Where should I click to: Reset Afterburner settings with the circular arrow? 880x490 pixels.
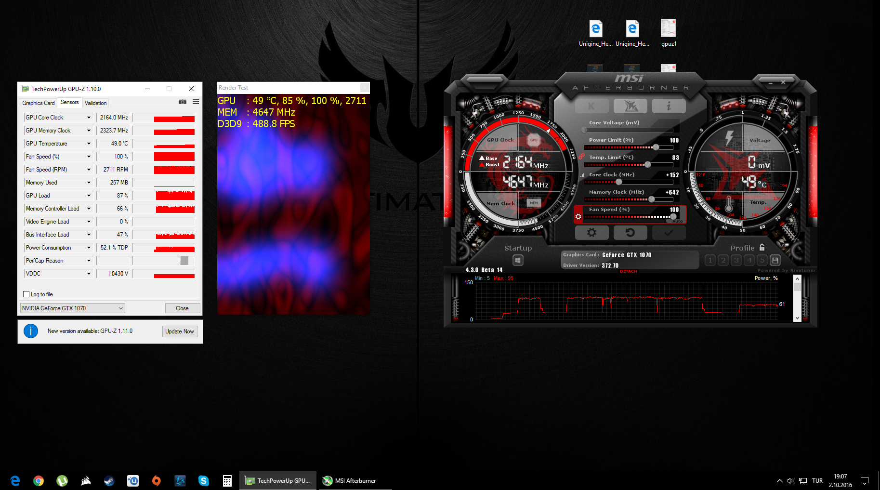[630, 233]
